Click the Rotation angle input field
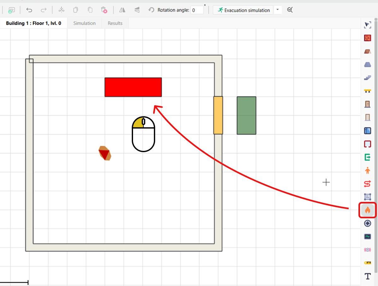This screenshot has height=286, width=378. pos(197,10)
